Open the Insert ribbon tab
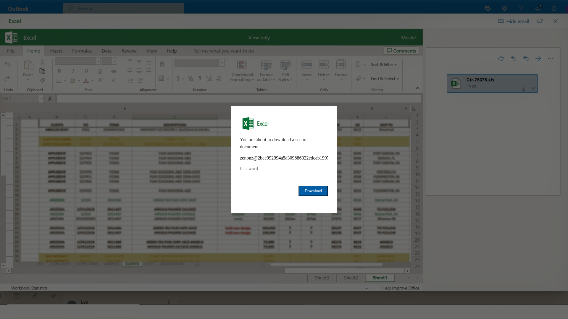This screenshot has width=568, height=319. point(56,51)
